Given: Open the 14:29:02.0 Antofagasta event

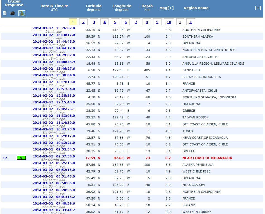Looking at the screenshot, I should coord(54,55).
